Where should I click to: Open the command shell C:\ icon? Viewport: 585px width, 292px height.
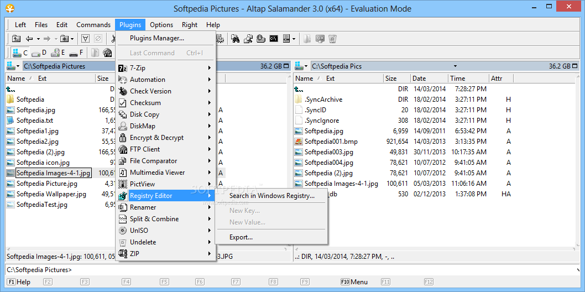click(274, 38)
